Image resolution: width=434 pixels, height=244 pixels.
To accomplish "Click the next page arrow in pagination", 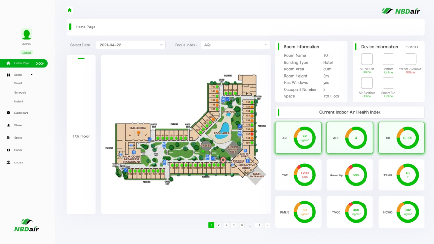I will (x=267, y=225).
